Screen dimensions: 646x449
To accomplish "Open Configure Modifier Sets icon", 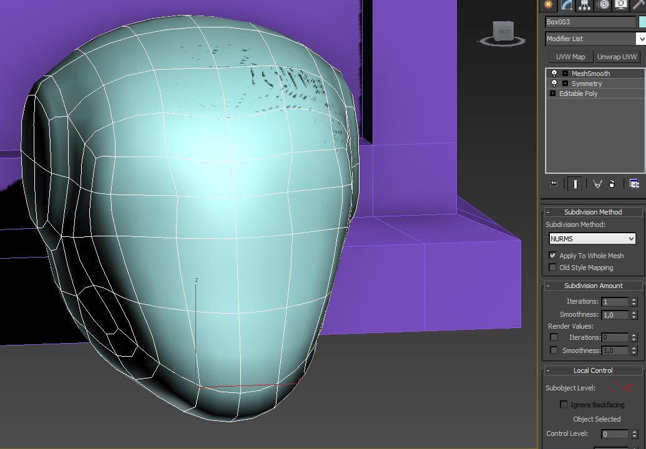I will point(634,184).
